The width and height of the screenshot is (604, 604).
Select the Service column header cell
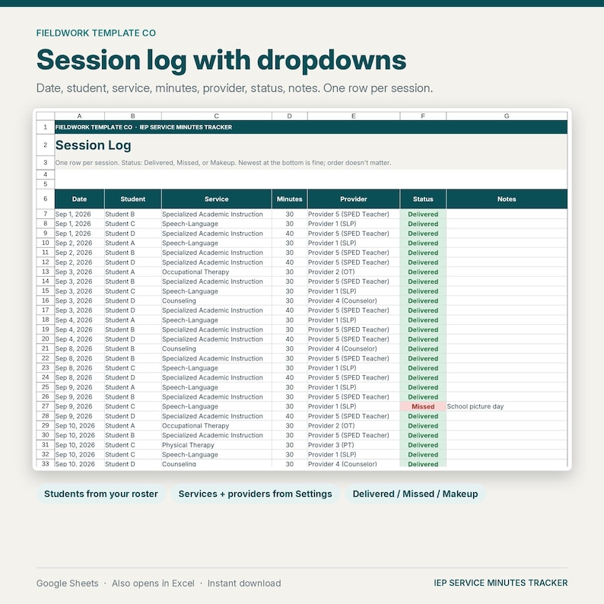(217, 199)
